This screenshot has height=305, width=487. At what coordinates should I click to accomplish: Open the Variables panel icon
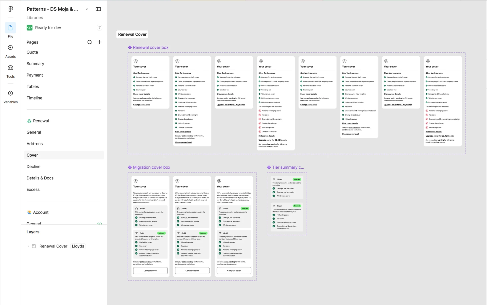pos(10,93)
